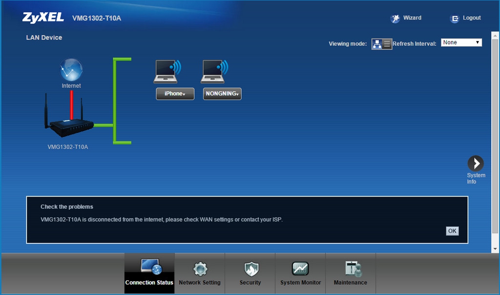Screen dimensions: 500x295
Task: Expand the iPhone device dropdown
Action: point(175,94)
